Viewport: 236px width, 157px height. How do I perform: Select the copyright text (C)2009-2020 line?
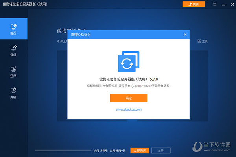click(x=129, y=86)
